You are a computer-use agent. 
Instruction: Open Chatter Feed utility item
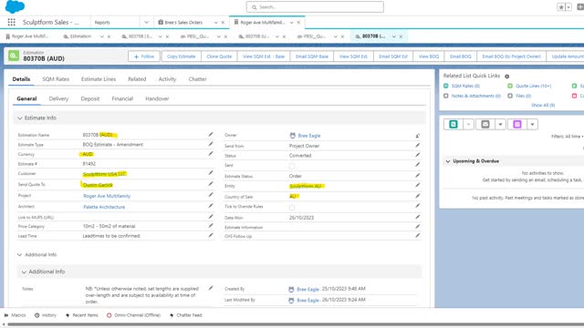pyautogui.click(x=185, y=315)
